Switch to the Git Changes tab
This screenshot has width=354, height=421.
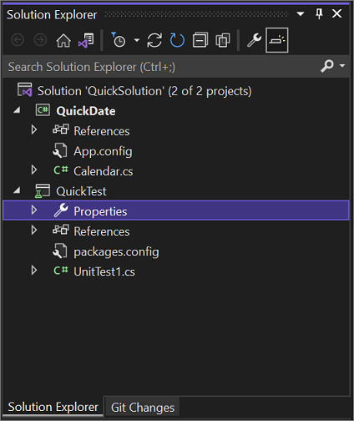tap(143, 408)
